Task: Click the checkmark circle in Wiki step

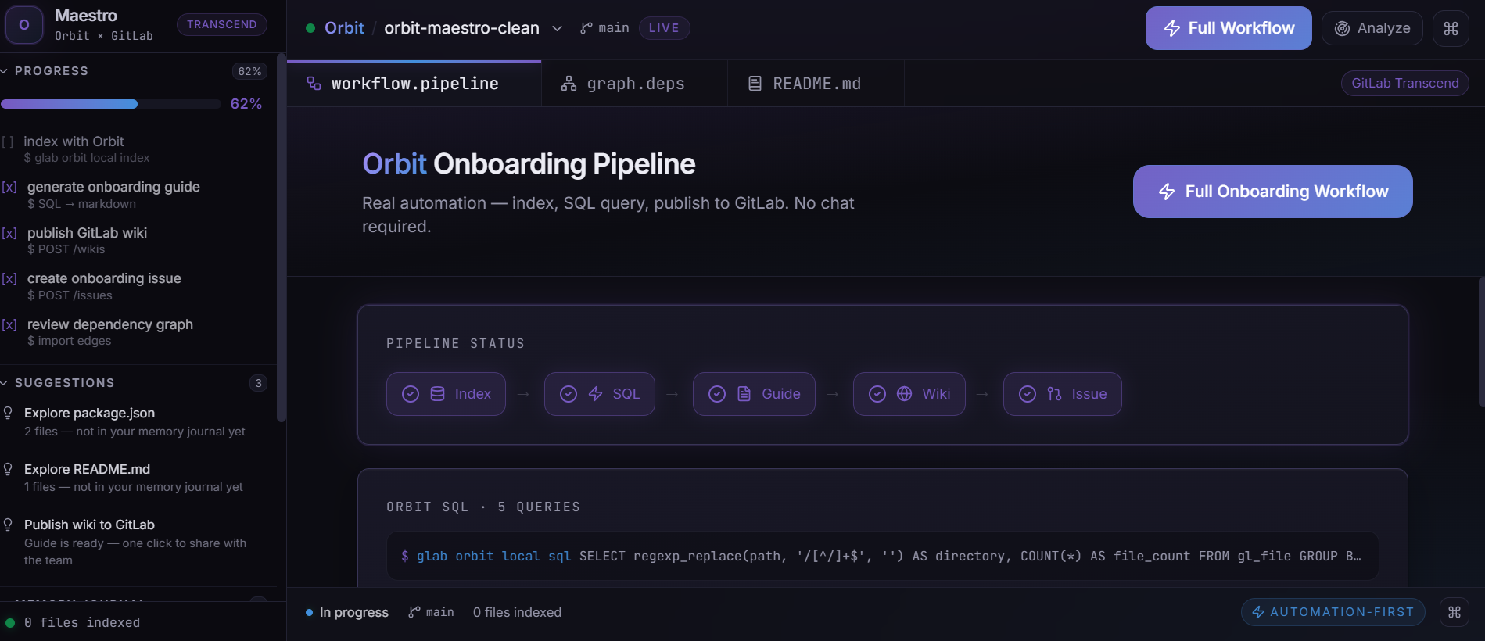Action: 877,394
